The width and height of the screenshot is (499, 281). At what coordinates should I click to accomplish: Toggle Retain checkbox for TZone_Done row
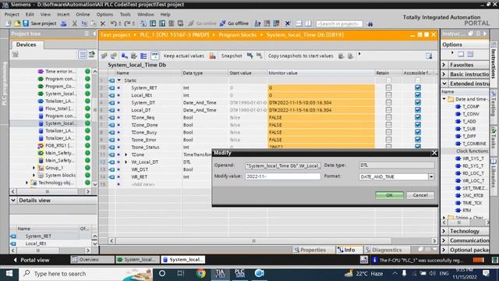tap(388, 125)
